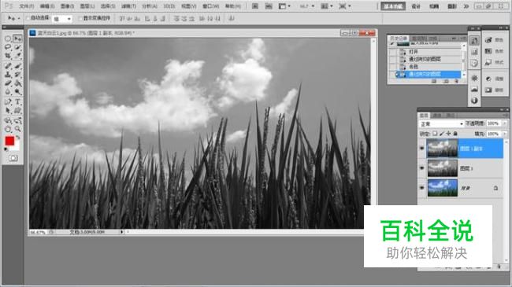This screenshot has width=512, height=287.
Task: Open the layer Opacity slider arrow
Action: click(505, 123)
